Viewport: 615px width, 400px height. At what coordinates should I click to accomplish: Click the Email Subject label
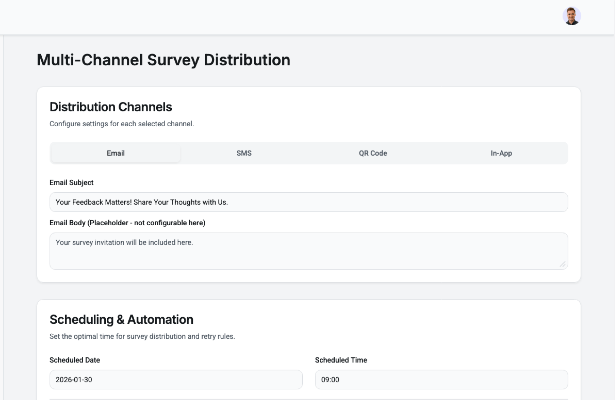coord(71,183)
